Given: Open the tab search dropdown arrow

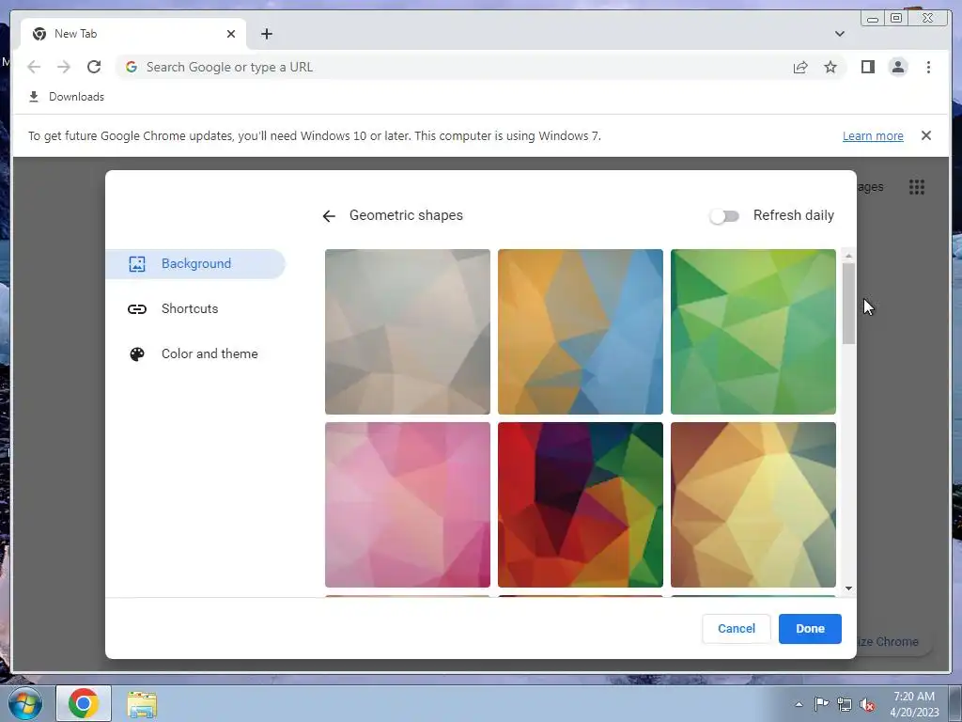Looking at the screenshot, I should (x=839, y=34).
